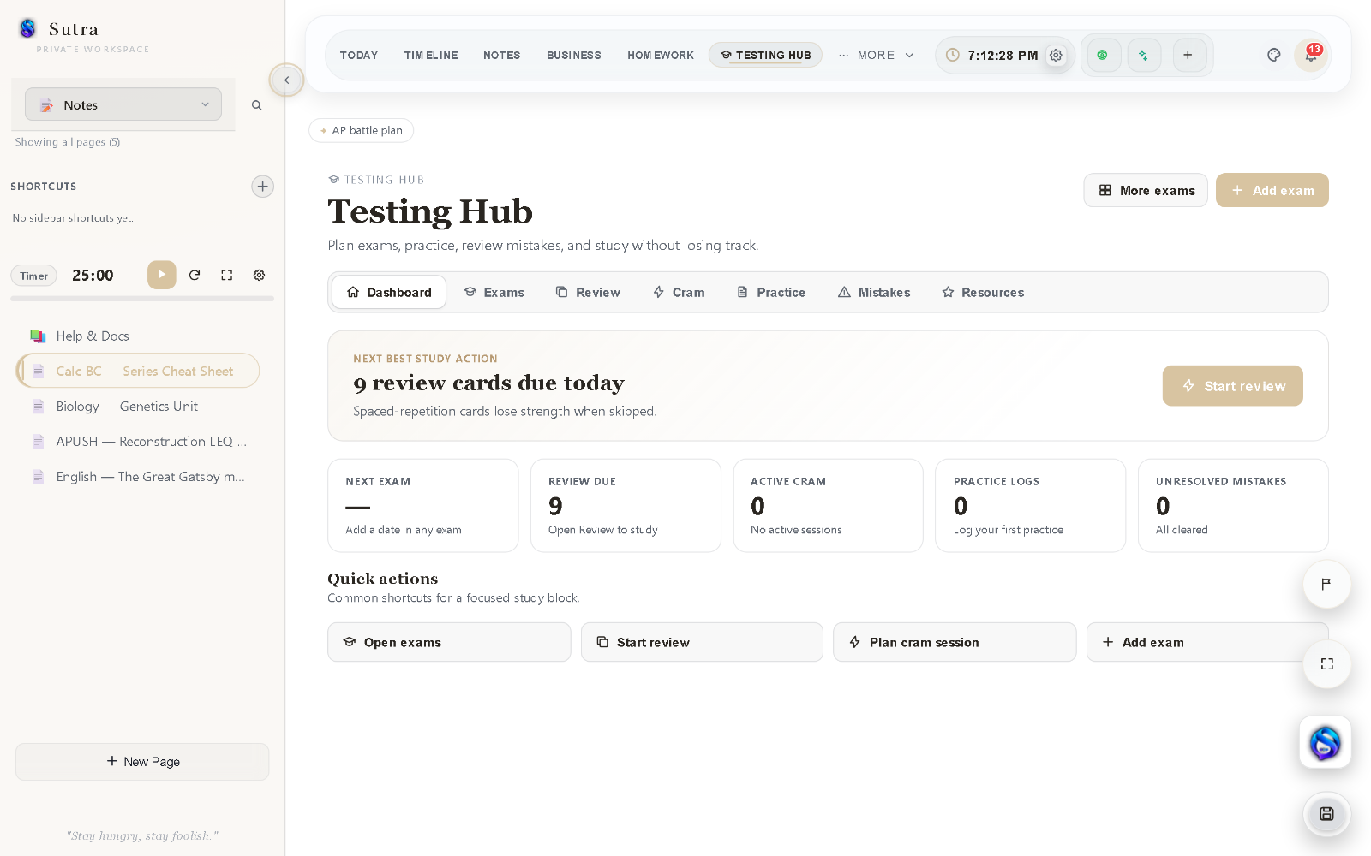Select the Testing Hub nav tab
The image size is (1371, 856).
(765, 55)
